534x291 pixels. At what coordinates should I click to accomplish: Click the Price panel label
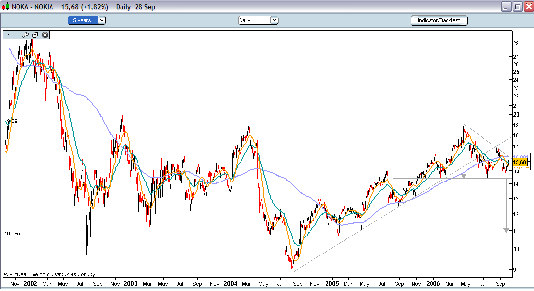coord(10,35)
